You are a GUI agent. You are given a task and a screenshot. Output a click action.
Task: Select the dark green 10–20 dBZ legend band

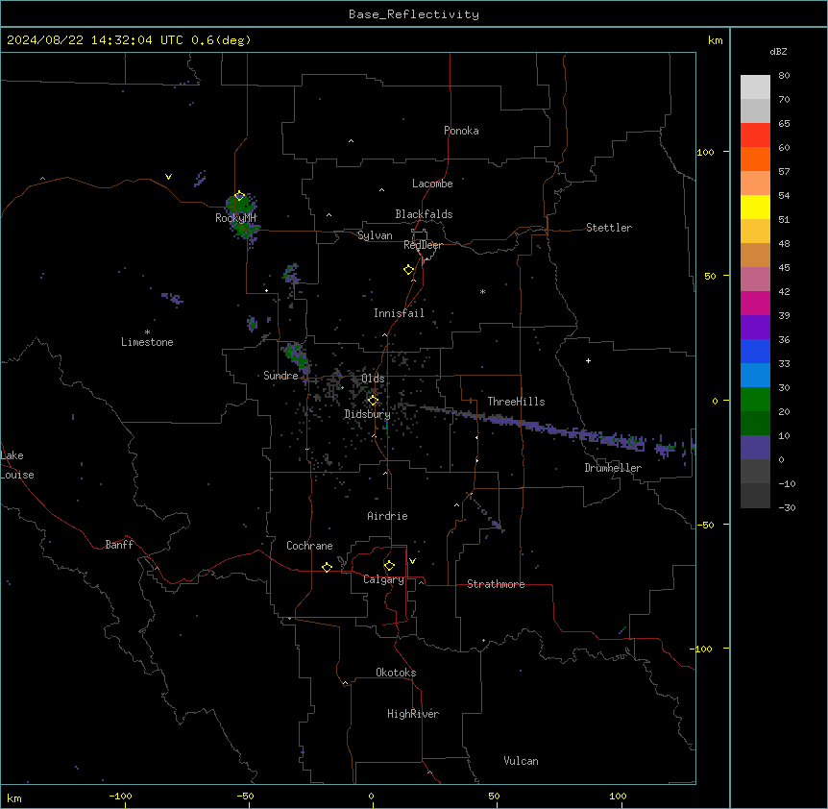tap(755, 424)
